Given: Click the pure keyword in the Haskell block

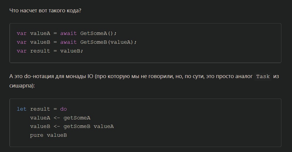Looking at the screenshot, I should (x=37, y=135).
